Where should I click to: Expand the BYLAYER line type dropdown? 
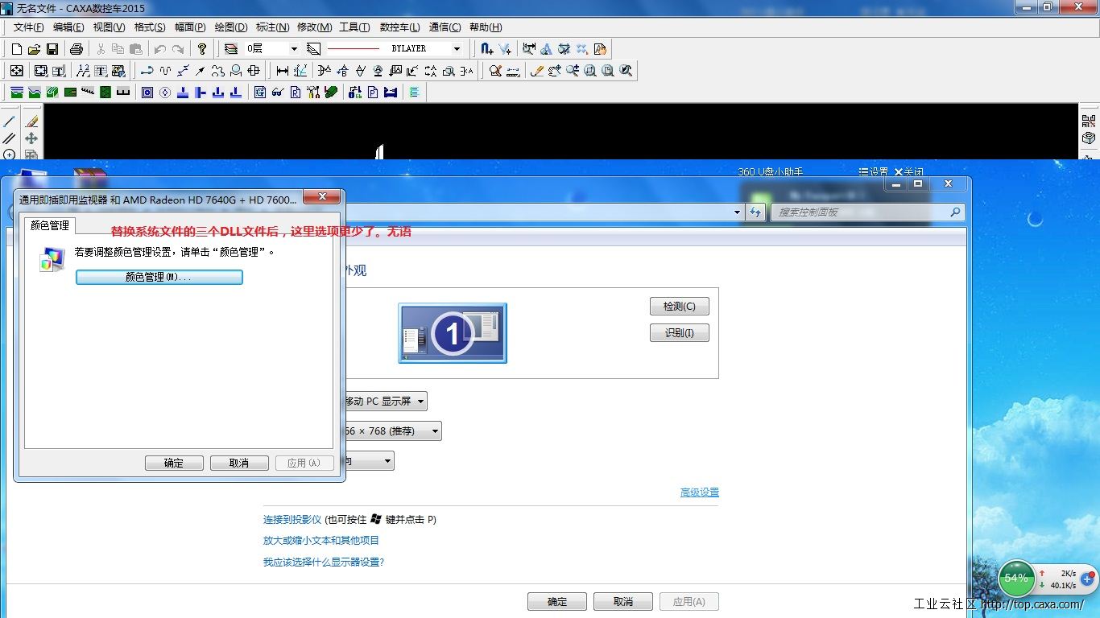pyautogui.click(x=457, y=49)
